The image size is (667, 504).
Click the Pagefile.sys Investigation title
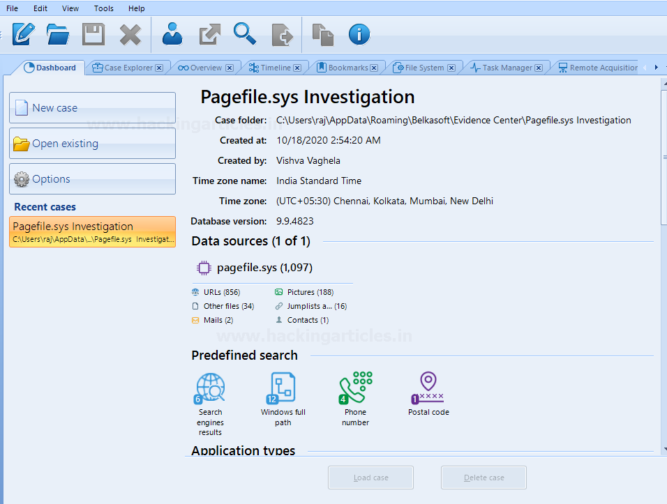[x=307, y=97]
